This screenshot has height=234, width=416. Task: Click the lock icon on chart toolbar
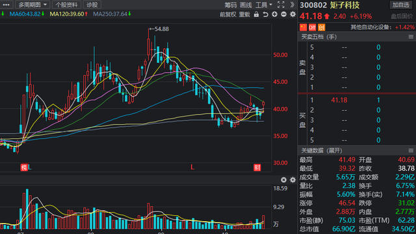pyautogui.click(x=256, y=14)
